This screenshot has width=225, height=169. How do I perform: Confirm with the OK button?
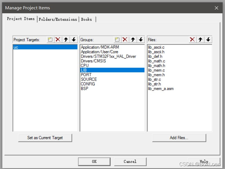coord(94,162)
